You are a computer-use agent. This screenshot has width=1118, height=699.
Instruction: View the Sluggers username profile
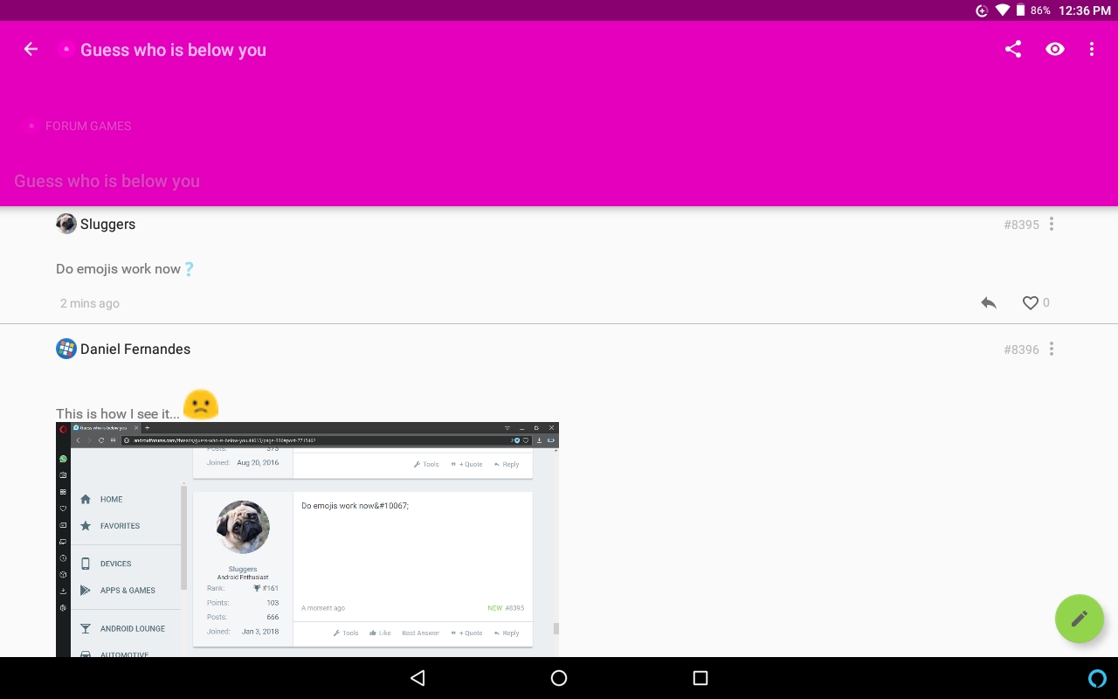pyautogui.click(x=107, y=225)
